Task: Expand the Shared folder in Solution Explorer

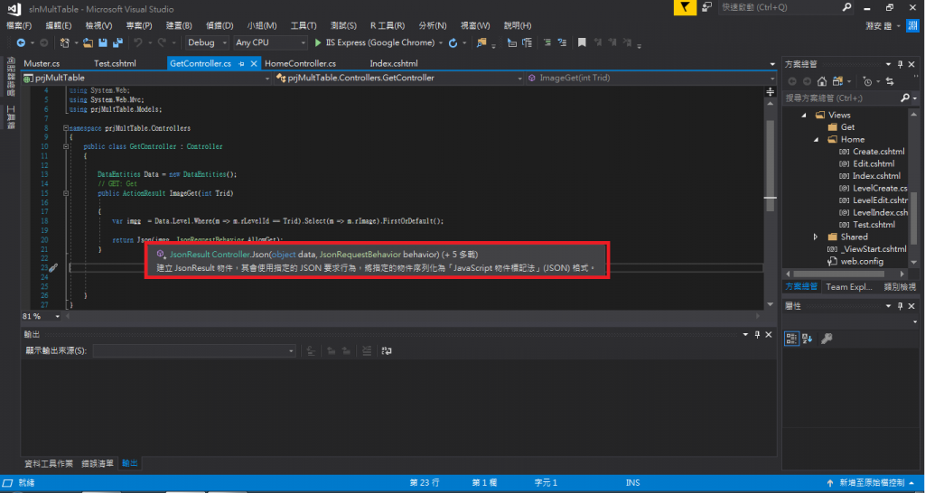Action: pyautogui.click(x=816, y=237)
